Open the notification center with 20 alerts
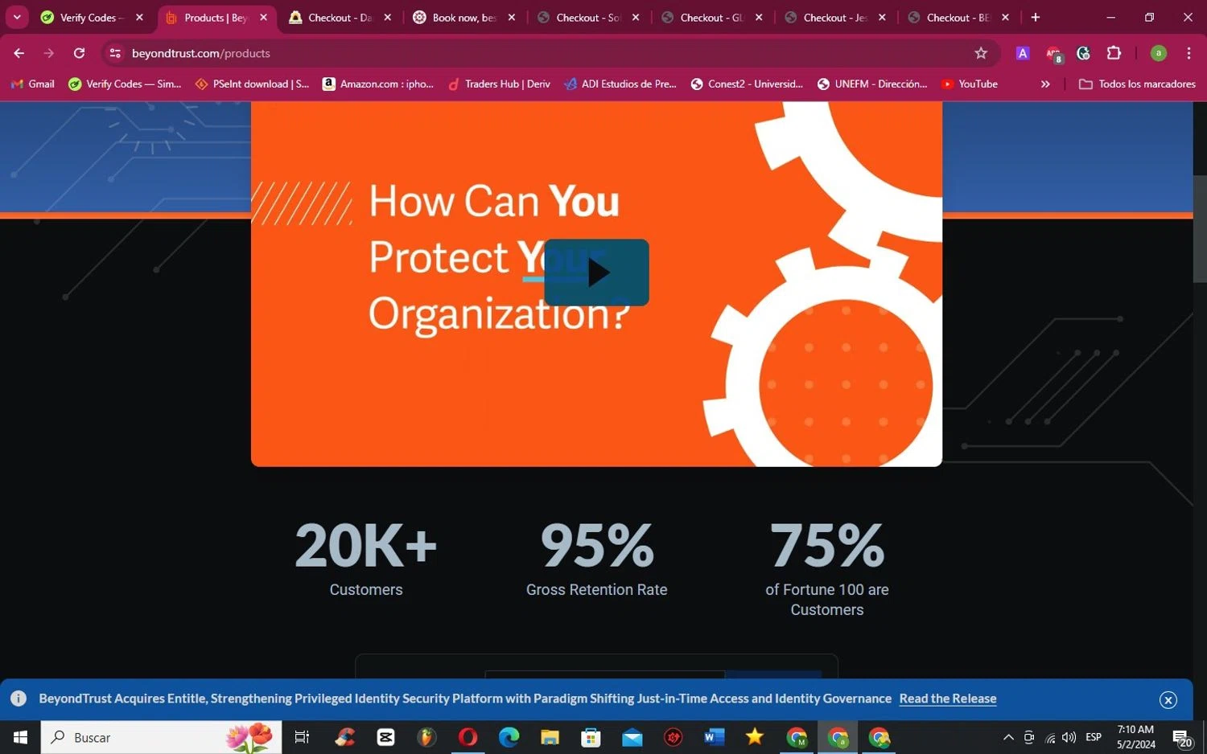Viewport: 1207px width, 754px height. (1181, 738)
